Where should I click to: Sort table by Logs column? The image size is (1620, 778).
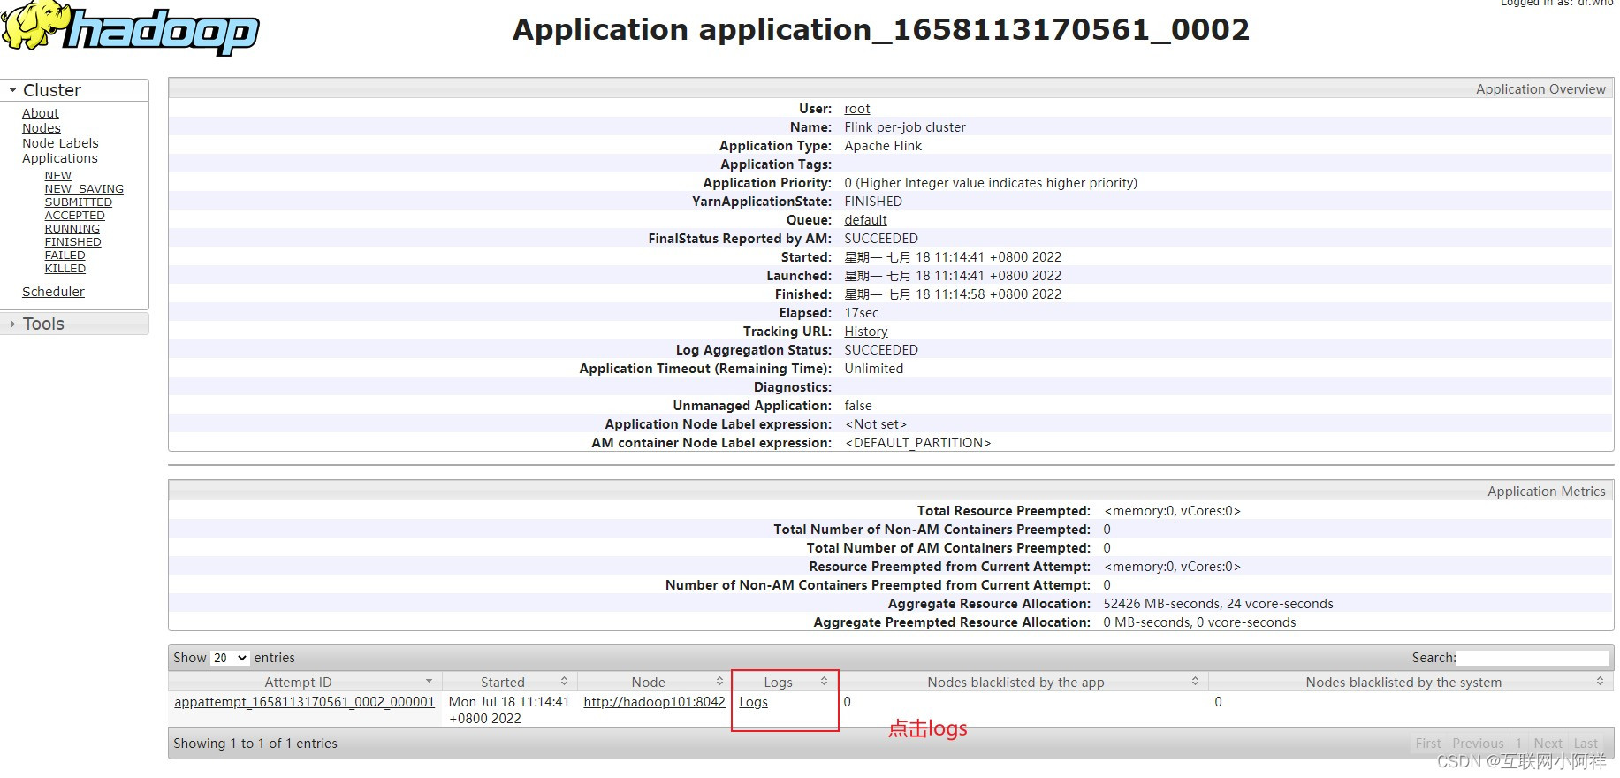(x=785, y=683)
